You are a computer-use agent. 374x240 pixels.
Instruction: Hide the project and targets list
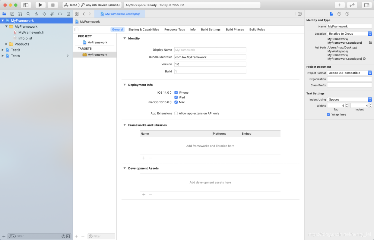click(77, 30)
